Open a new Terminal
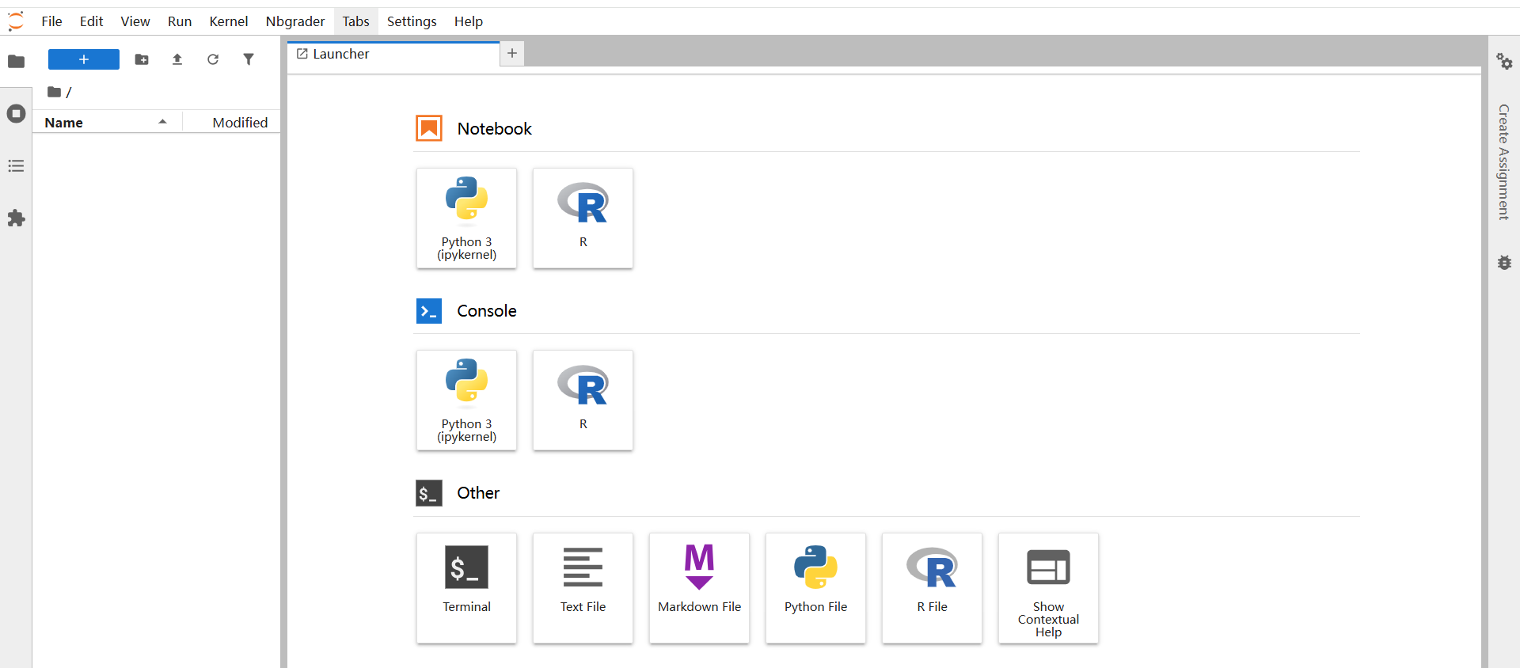 [x=466, y=587]
